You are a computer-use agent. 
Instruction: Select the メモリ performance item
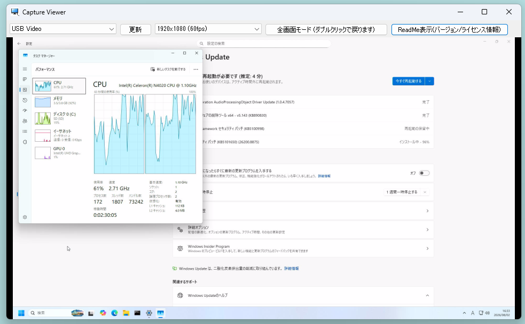59,101
